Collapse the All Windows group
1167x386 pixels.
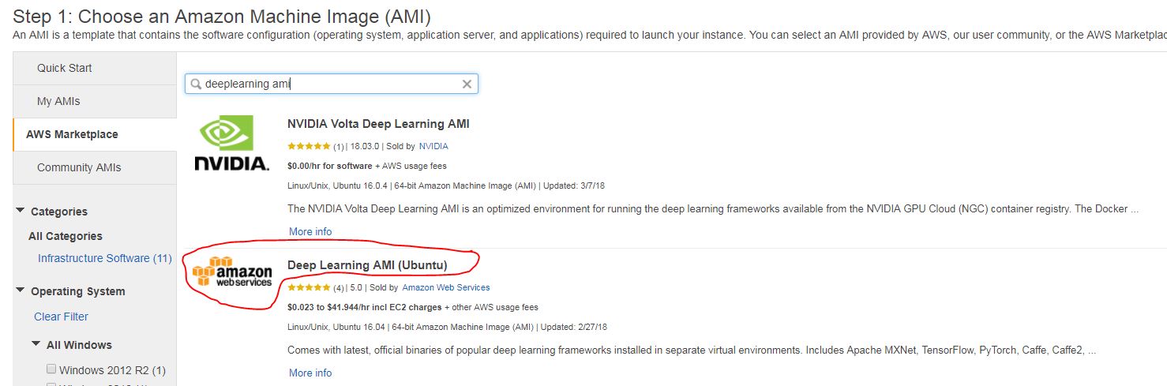pyautogui.click(x=36, y=344)
